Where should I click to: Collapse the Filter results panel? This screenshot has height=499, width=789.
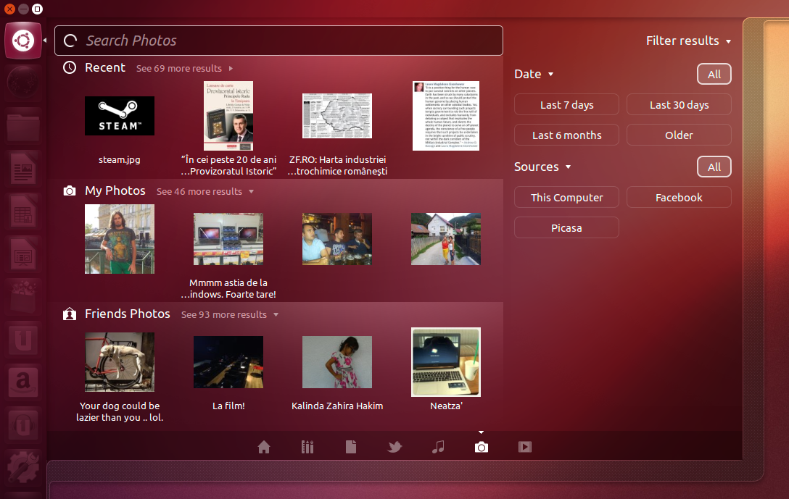(688, 41)
